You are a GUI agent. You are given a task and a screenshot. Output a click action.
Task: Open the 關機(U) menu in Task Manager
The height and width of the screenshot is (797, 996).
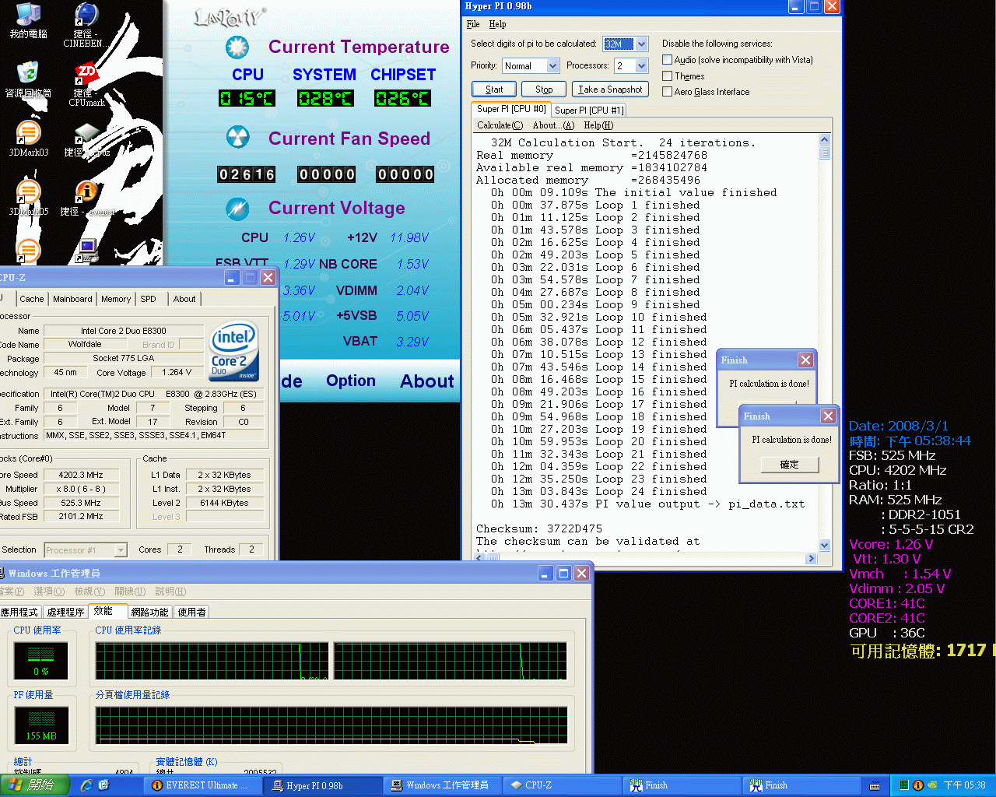130,592
